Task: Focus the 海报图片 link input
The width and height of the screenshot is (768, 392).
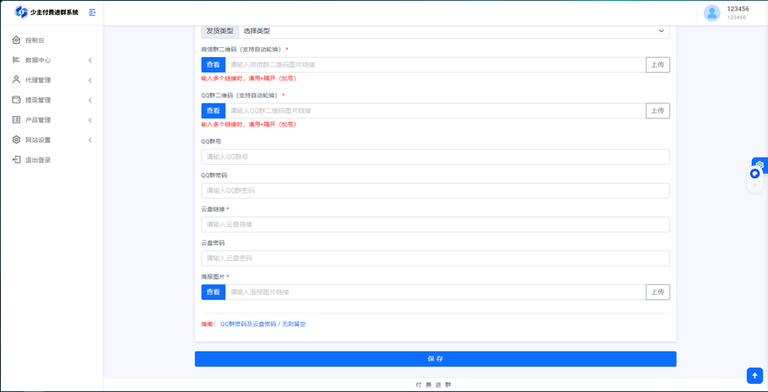Action: tap(436, 292)
